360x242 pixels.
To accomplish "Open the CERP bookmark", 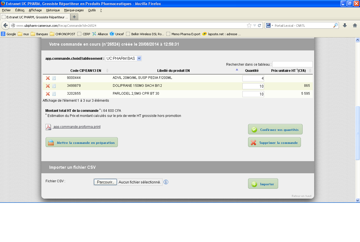I will (84, 34).
